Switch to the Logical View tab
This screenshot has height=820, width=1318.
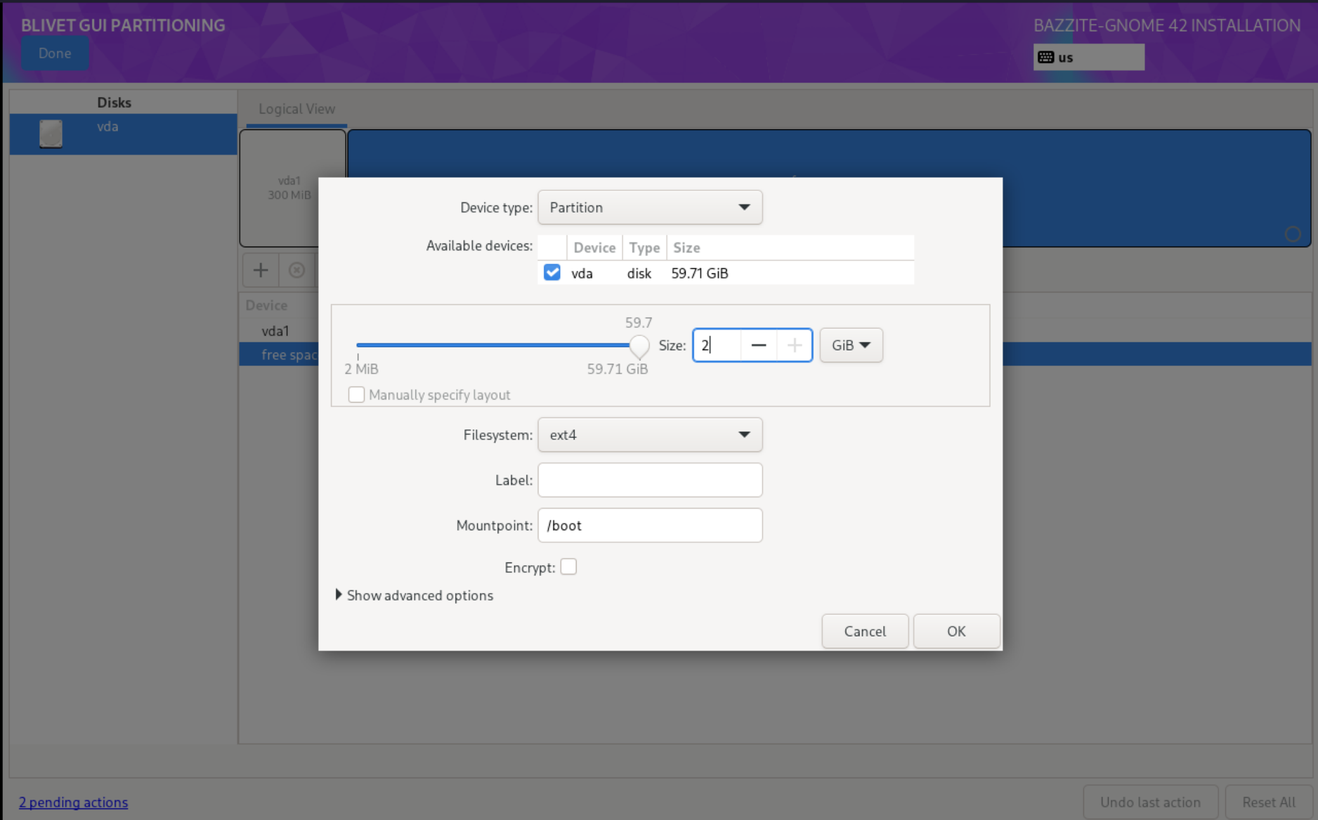(296, 108)
